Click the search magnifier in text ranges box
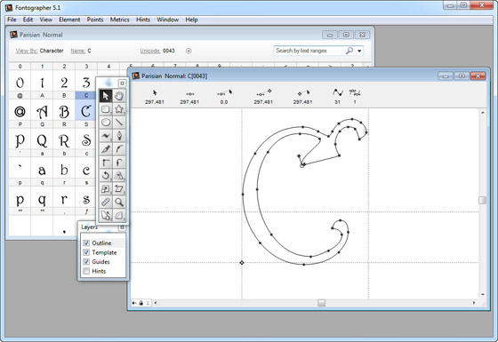 click(x=349, y=51)
